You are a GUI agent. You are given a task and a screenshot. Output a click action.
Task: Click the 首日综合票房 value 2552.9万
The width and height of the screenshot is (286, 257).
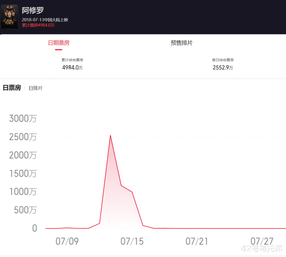(223, 68)
